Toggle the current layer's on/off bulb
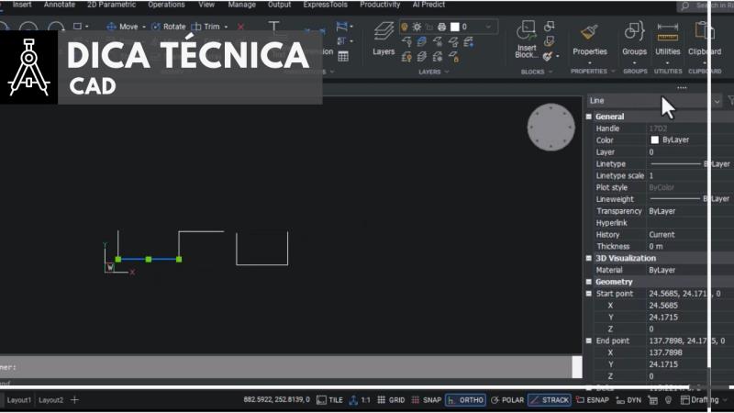The height and width of the screenshot is (413, 734). (405, 27)
